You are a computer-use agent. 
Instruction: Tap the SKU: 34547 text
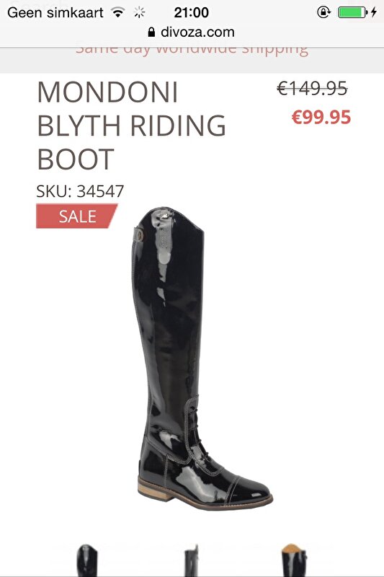pyautogui.click(x=80, y=191)
